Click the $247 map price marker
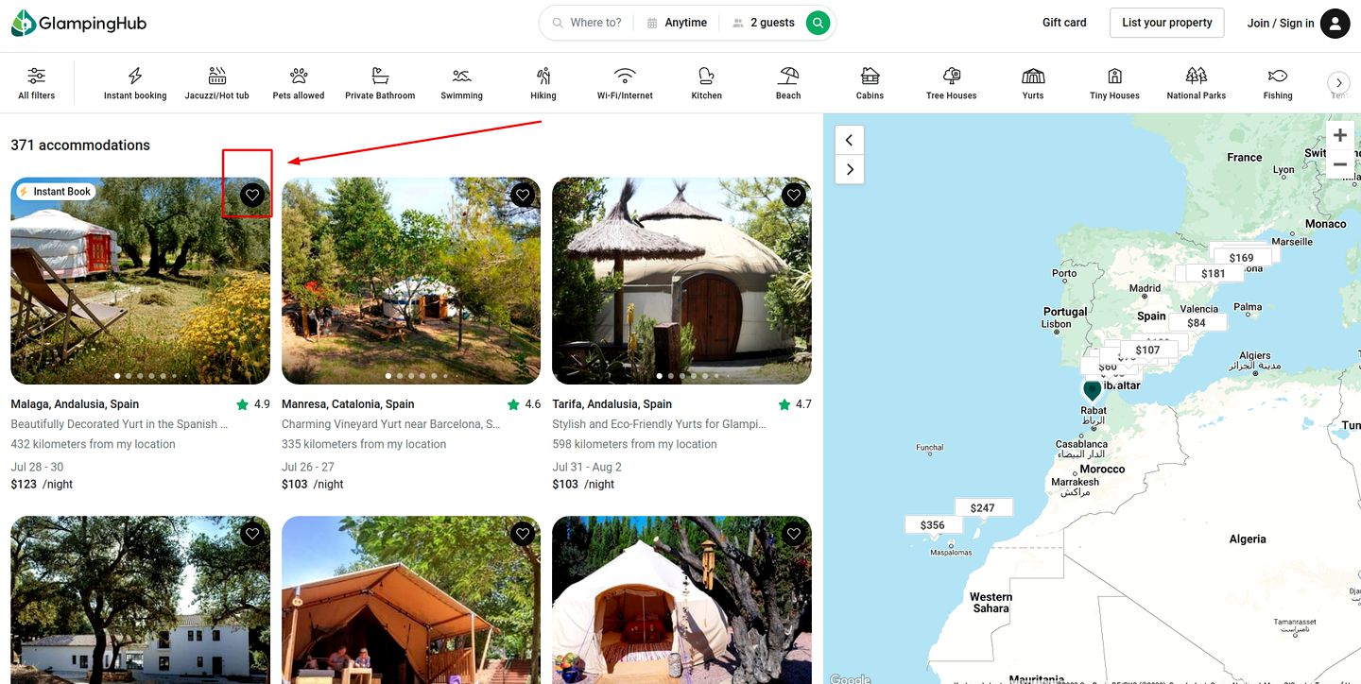Screen dimensions: 1361x684 [x=983, y=507]
